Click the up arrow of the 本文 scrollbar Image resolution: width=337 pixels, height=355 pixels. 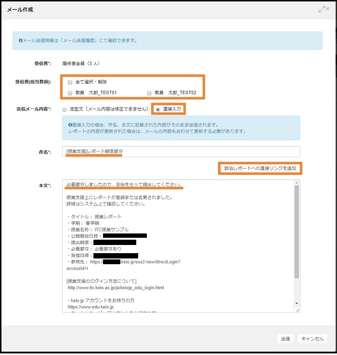[x=297, y=183]
